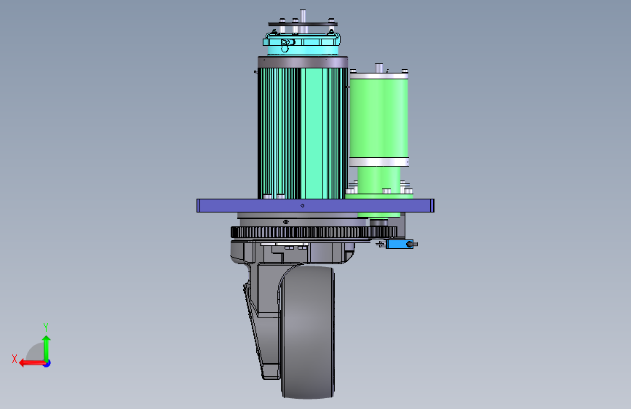This screenshot has height=409, width=631.
Task: Select the light green steering motor cylinder
Action: tap(378, 118)
